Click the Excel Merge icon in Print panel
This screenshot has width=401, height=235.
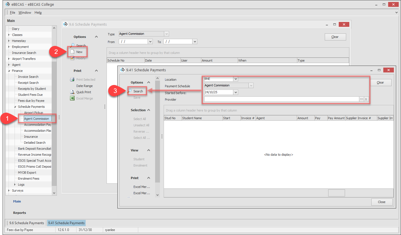tap(73, 98)
